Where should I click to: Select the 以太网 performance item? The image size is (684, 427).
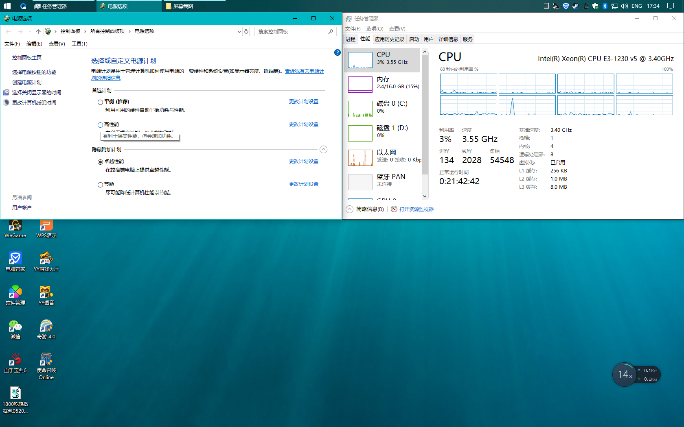pos(382,157)
